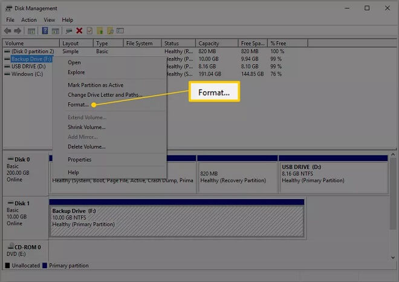The width and height of the screenshot is (399, 282).
Task: Click Change Drive Letter and Paths...
Action: pos(105,95)
